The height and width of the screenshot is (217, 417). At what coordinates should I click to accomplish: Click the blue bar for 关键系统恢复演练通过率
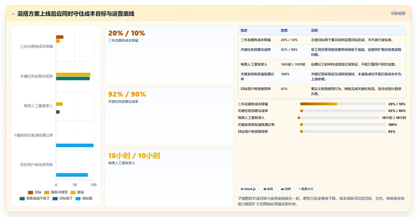(75, 145)
